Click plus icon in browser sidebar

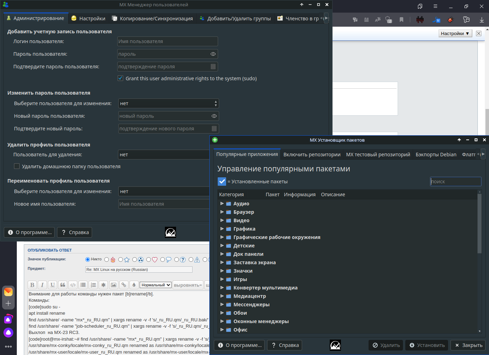point(8,303)
